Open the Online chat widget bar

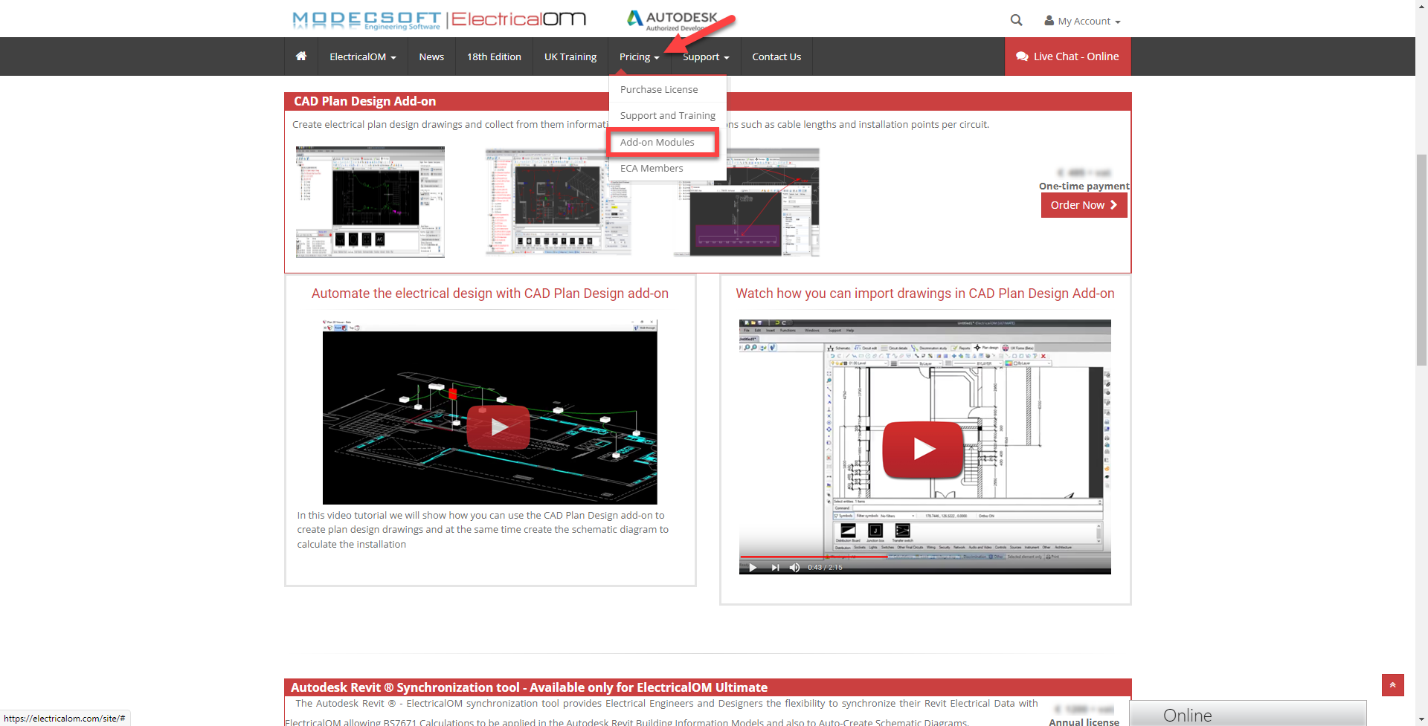click(x=1247, y=714)
